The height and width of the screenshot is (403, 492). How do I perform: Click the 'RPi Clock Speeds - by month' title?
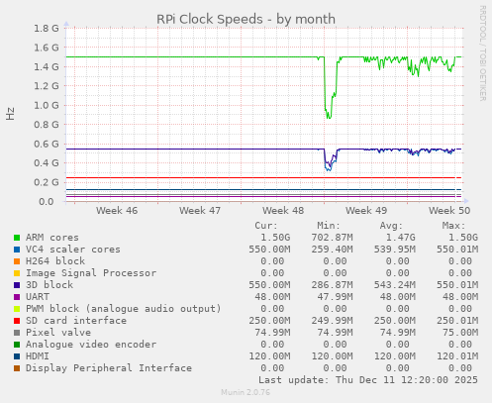[x=246, y=19]
